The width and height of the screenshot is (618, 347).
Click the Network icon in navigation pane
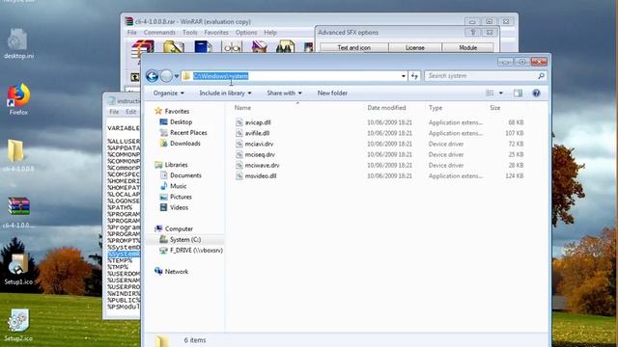pyautogui.click(x=158, y=271)
